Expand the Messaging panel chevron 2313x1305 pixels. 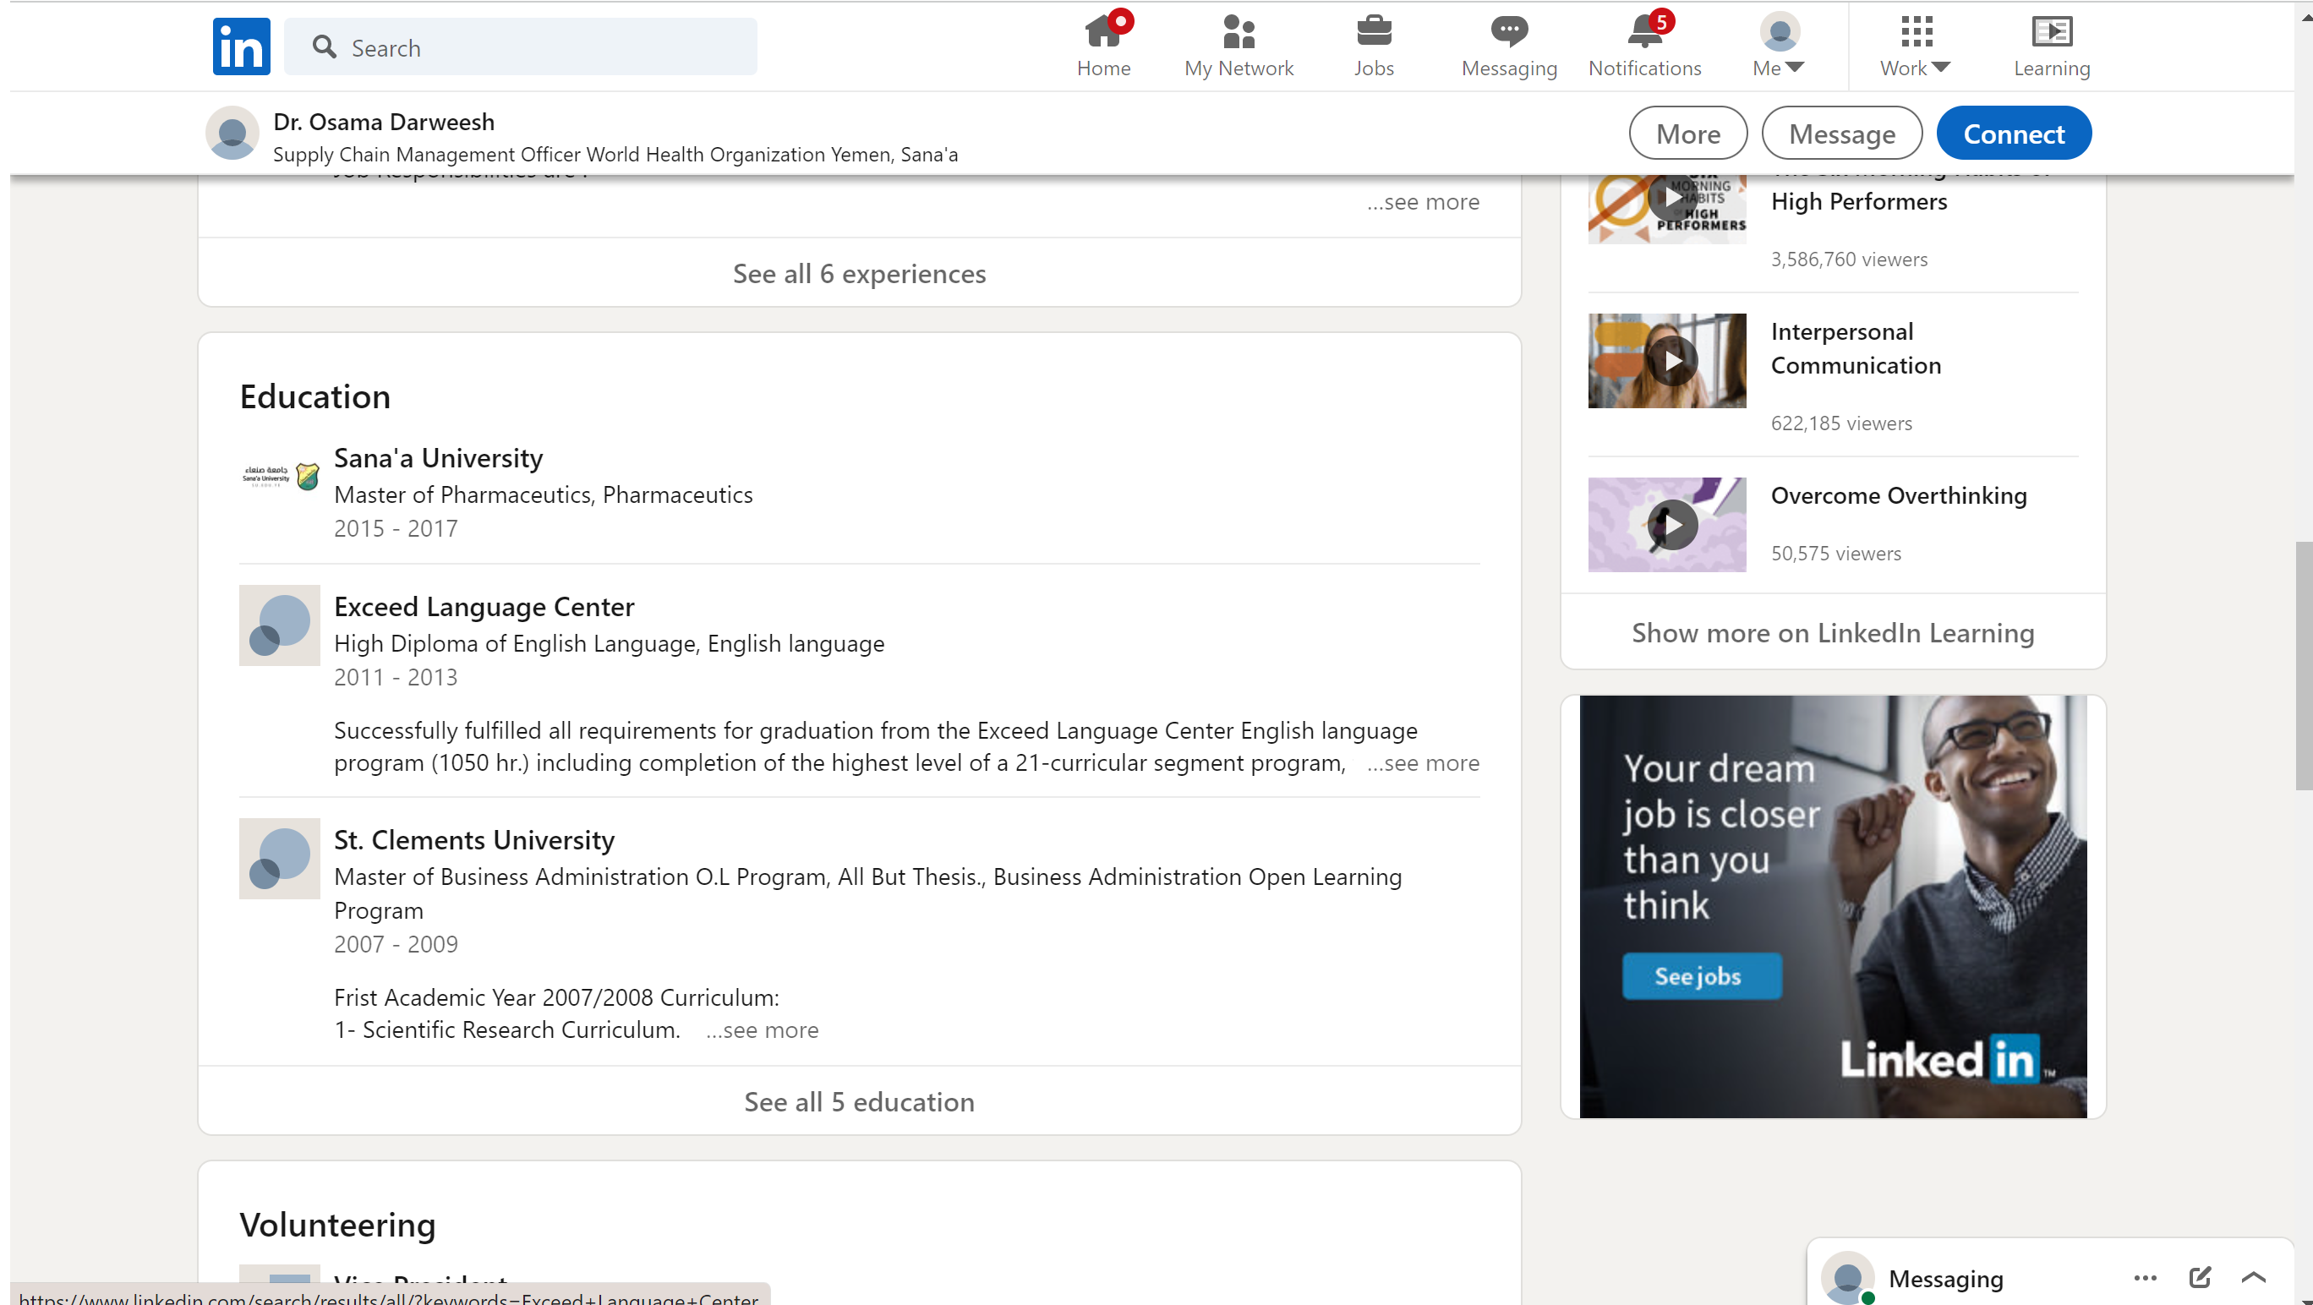(2253, 1277)
